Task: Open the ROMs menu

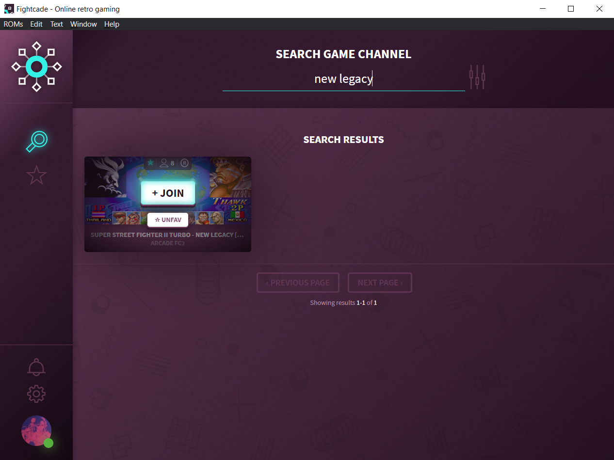Action: [14, 24]
